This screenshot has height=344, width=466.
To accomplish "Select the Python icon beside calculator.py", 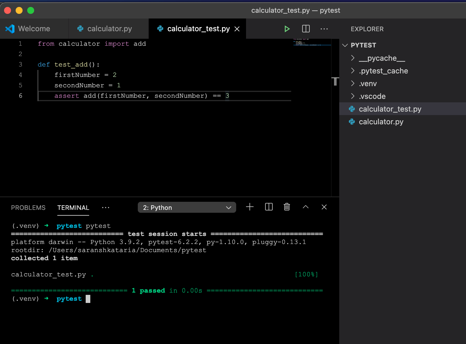I will point(80,29).
